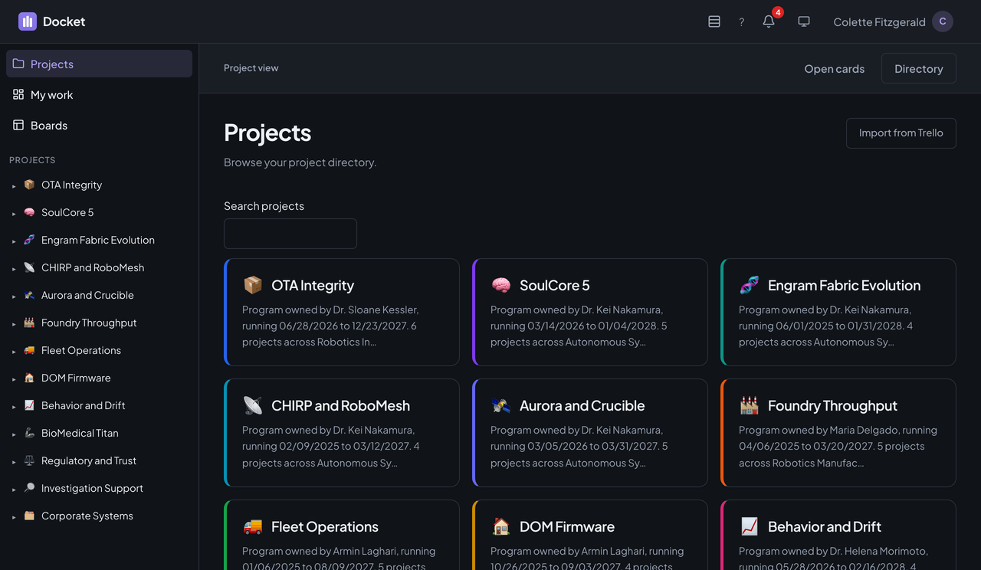Click the truck emoji on Fleet Operations card

253,526
